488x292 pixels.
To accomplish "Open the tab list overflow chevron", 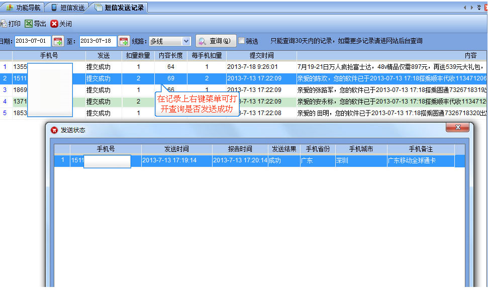I will (478, 8).
